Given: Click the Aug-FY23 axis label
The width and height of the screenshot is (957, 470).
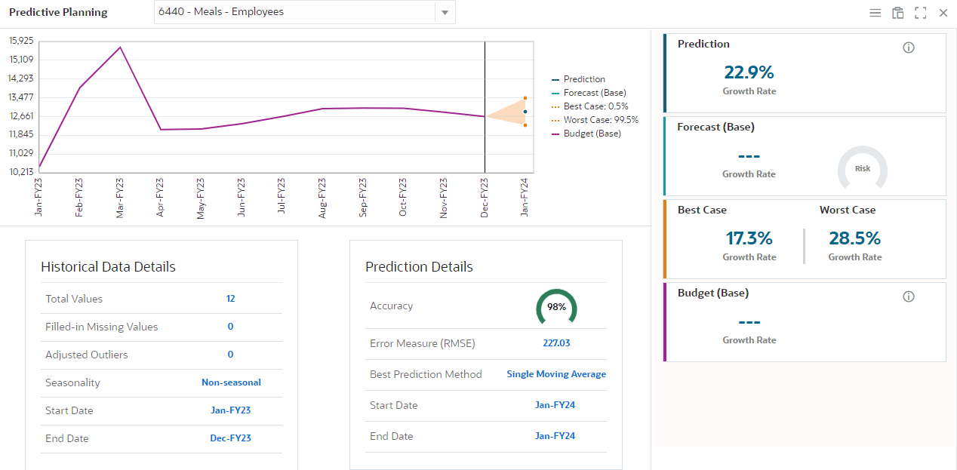Looking at the screenshot, I should [322, 198].
